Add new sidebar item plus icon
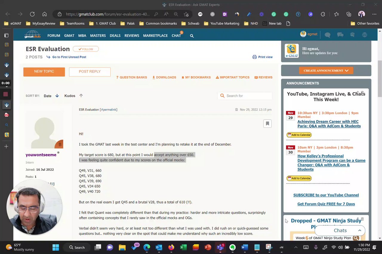 tap(7, 147)
